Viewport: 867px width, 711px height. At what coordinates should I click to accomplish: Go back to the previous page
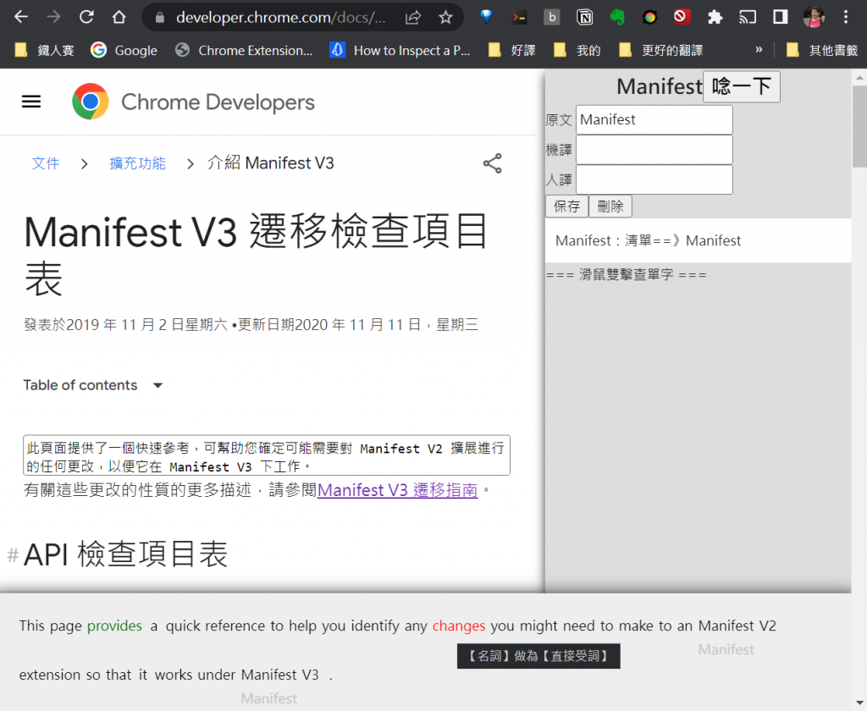coord(21,17)
